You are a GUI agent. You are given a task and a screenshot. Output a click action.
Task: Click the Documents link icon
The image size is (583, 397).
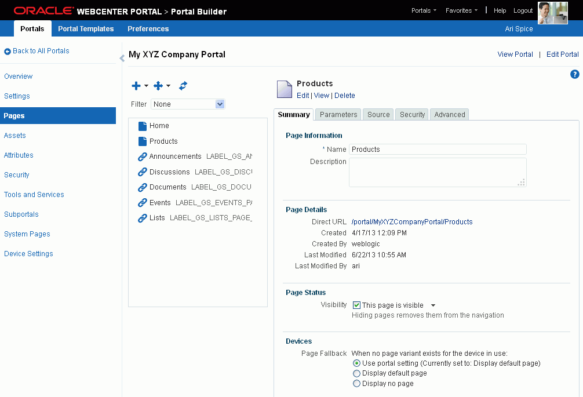[143, 187]
